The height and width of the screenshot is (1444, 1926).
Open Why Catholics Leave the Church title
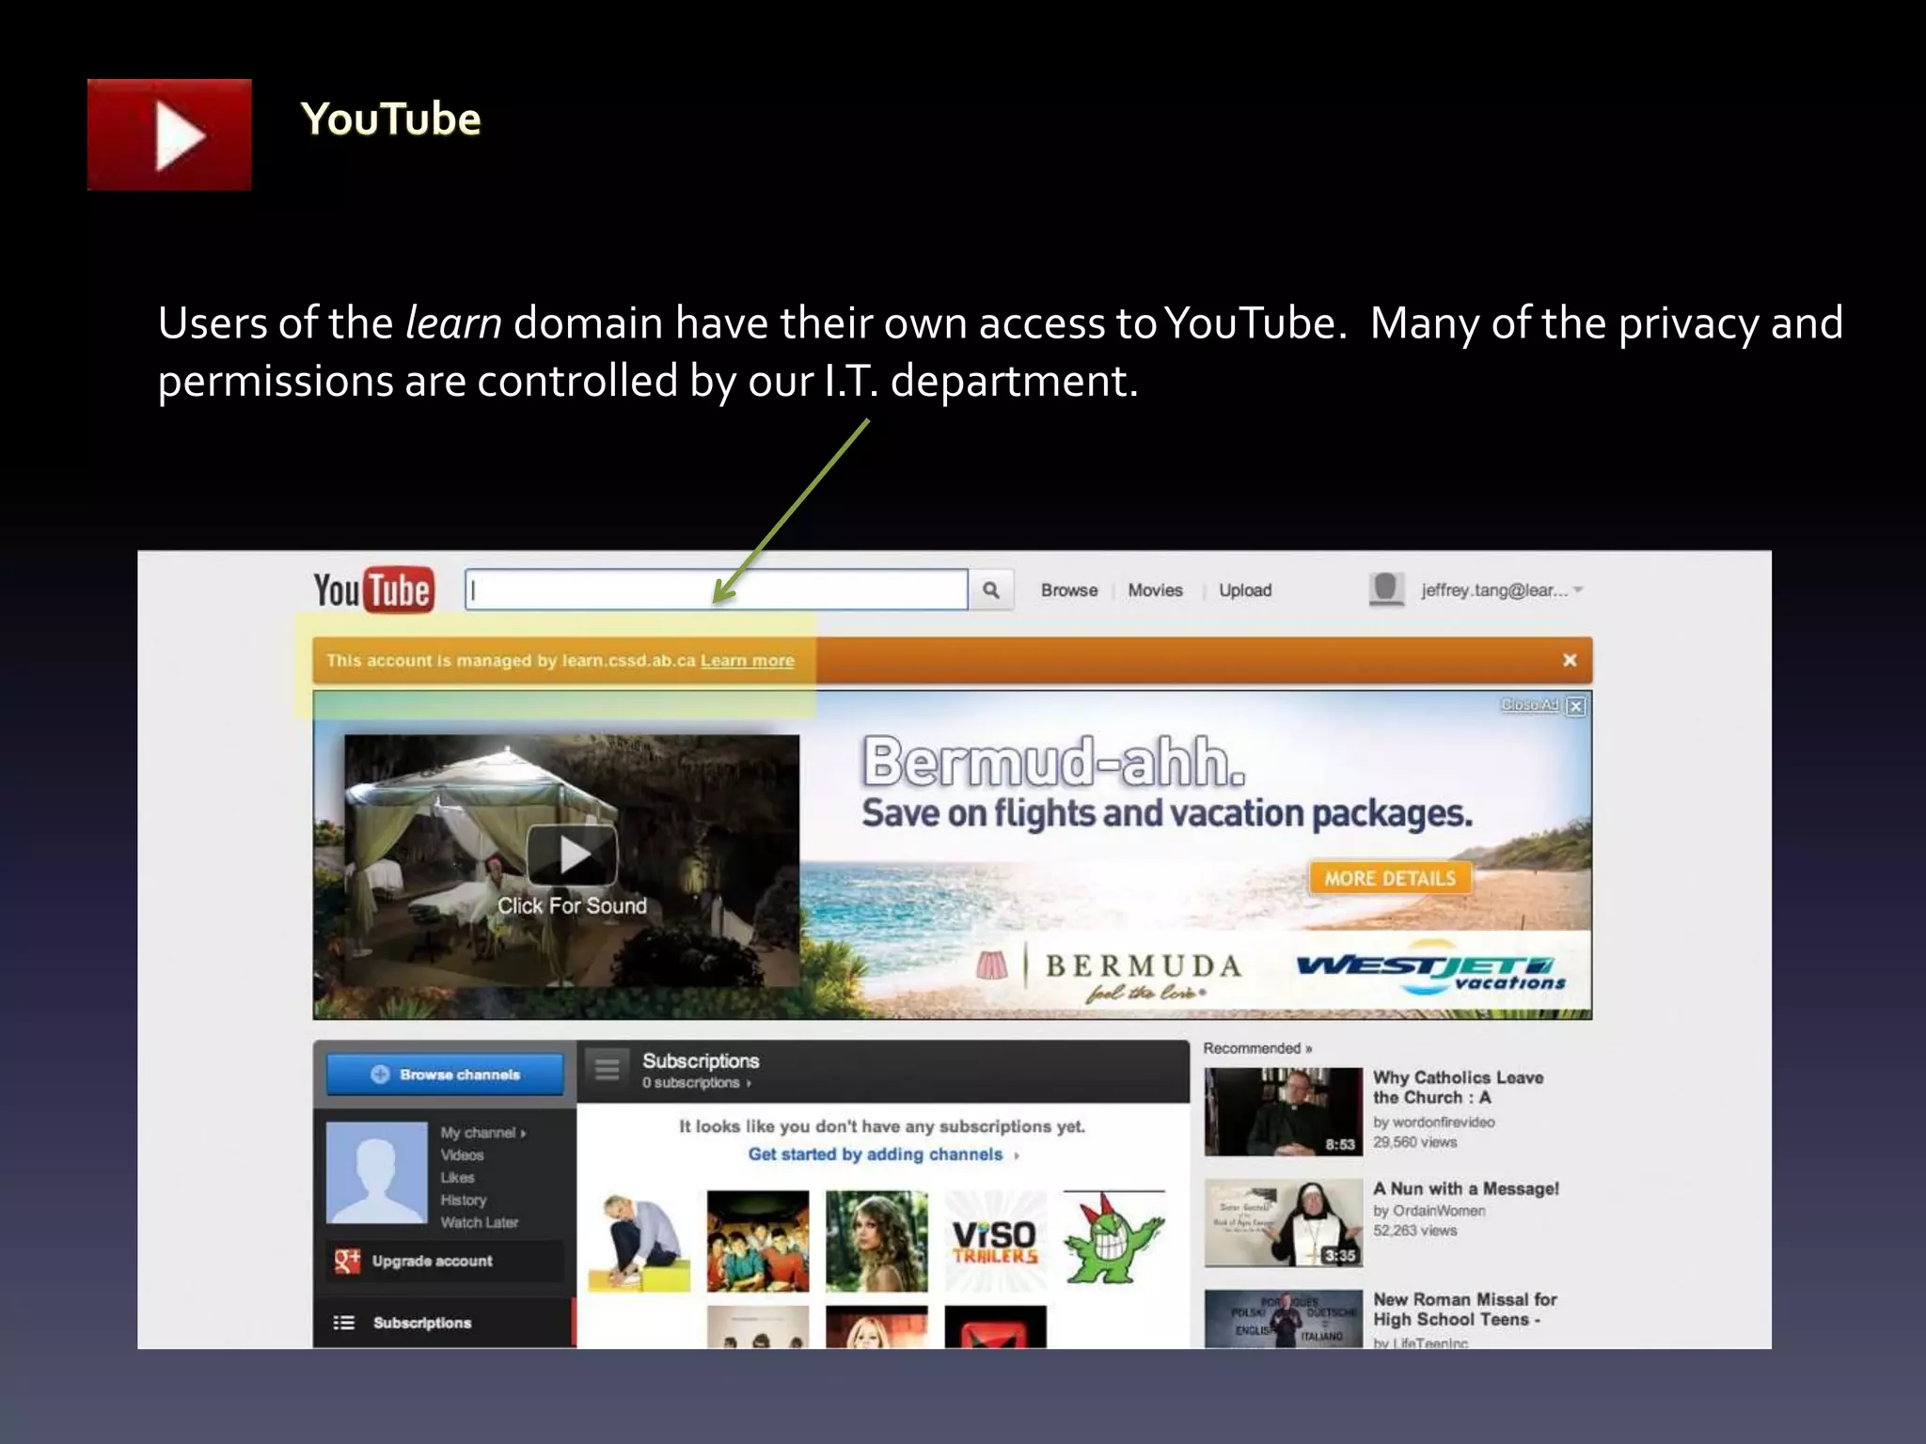click(1458, 1088)
